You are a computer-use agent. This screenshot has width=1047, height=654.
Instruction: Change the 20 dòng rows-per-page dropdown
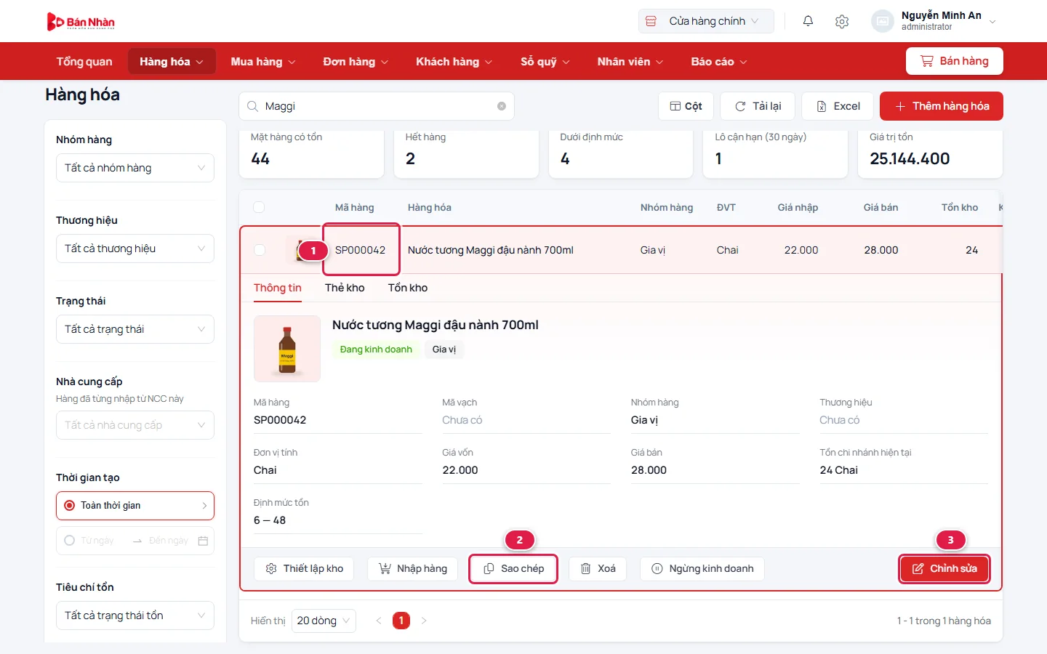tap(324, 621)
